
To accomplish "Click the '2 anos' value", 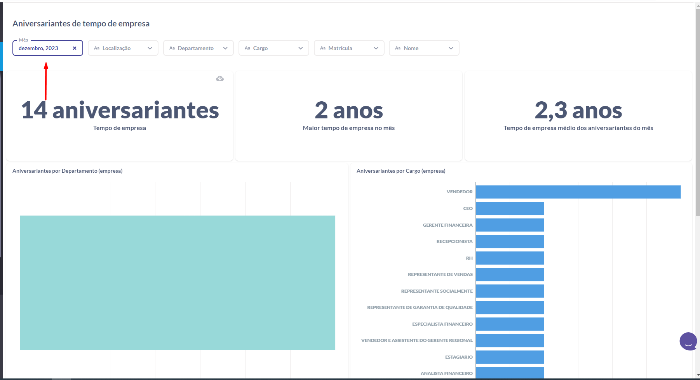I will 349,110.
